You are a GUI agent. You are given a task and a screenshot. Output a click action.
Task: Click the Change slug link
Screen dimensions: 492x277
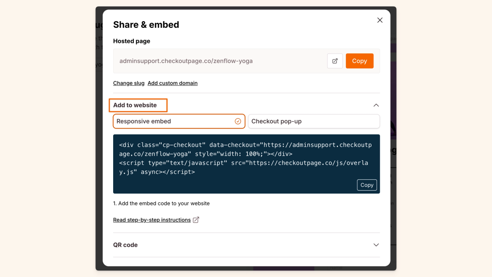click(x=129, y=83)
